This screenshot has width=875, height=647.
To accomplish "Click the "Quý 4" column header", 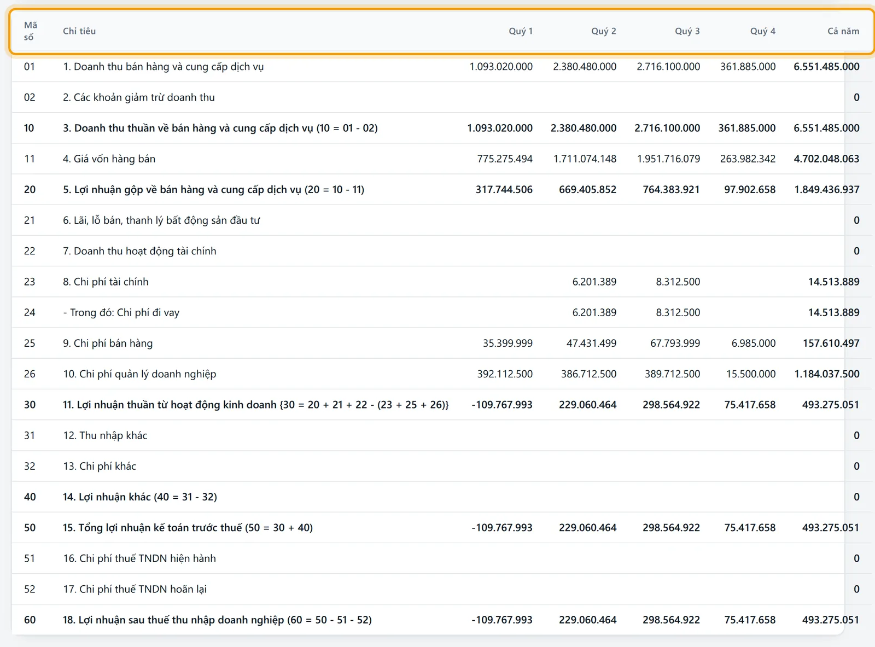I will tap(762, 31).
